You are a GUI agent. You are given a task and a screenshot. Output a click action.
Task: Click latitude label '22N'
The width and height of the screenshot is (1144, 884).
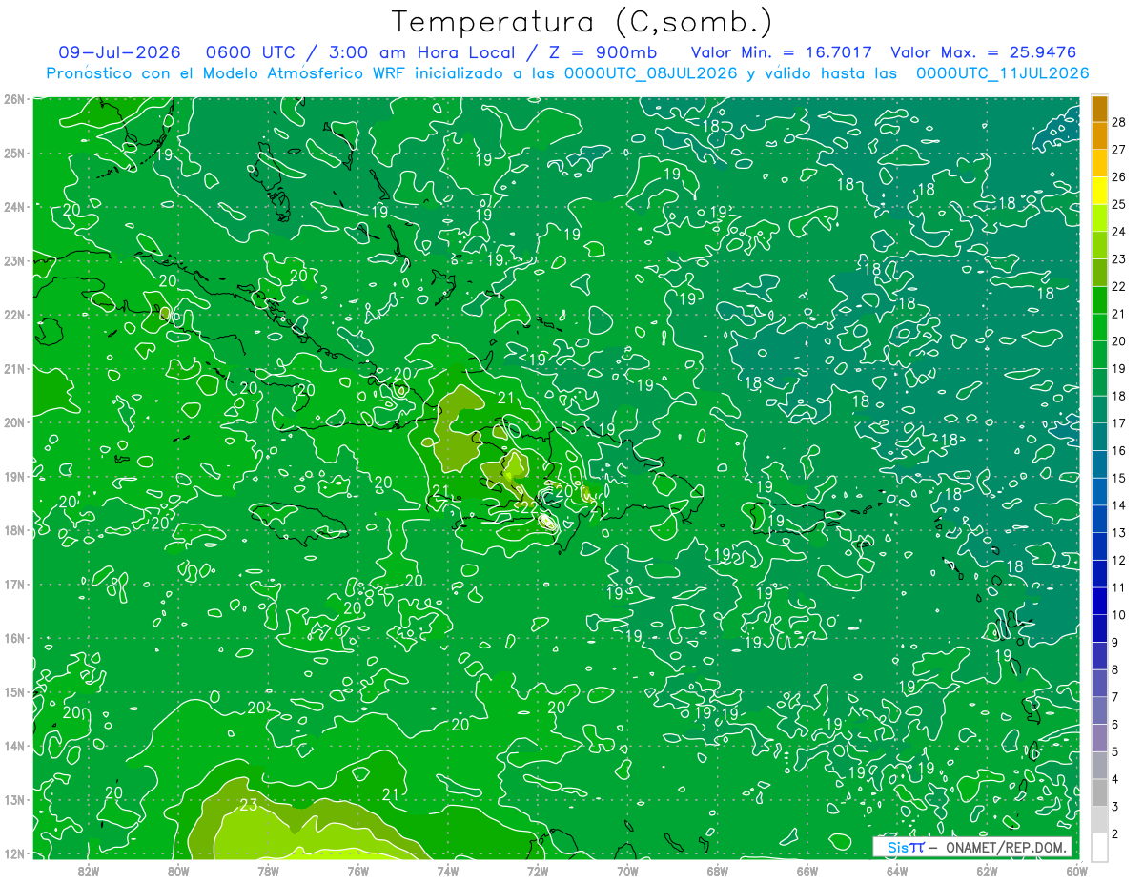pos(13,315)
